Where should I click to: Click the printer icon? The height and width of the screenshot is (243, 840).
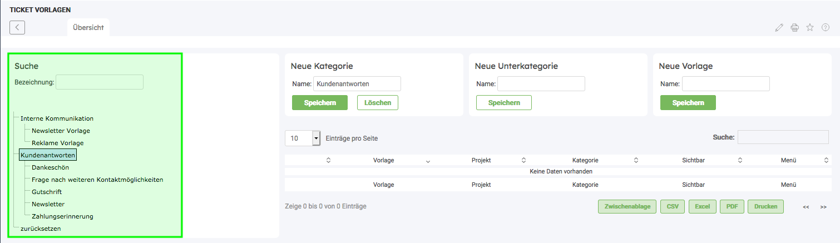point(794,28)
